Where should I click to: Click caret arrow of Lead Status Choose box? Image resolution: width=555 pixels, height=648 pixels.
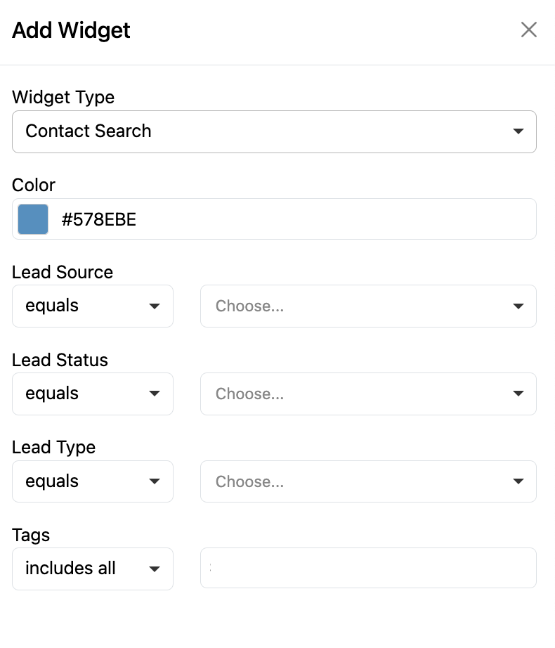tap(518, 394)
